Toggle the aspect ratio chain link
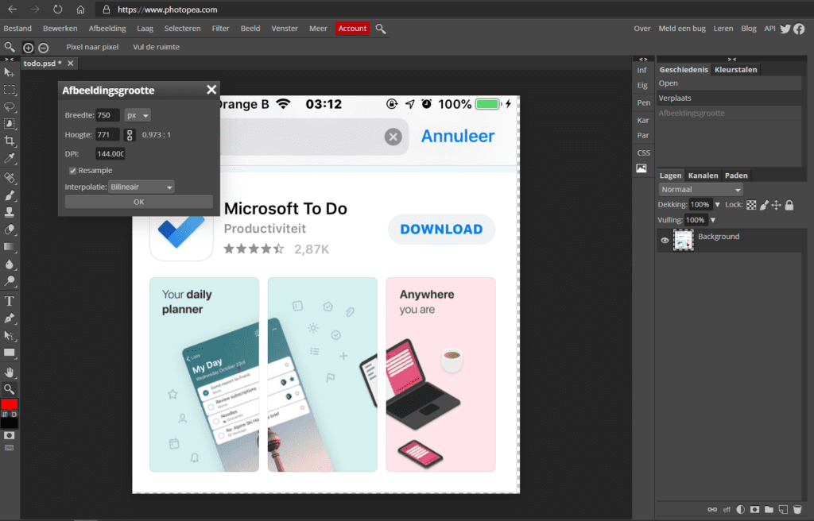Screen dimensions: 814x521 [130, 135]
